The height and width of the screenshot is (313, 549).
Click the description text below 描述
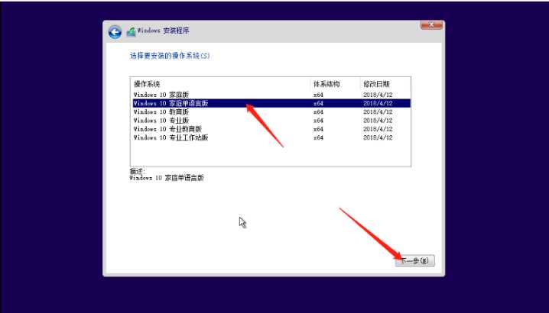coord(167,178)
